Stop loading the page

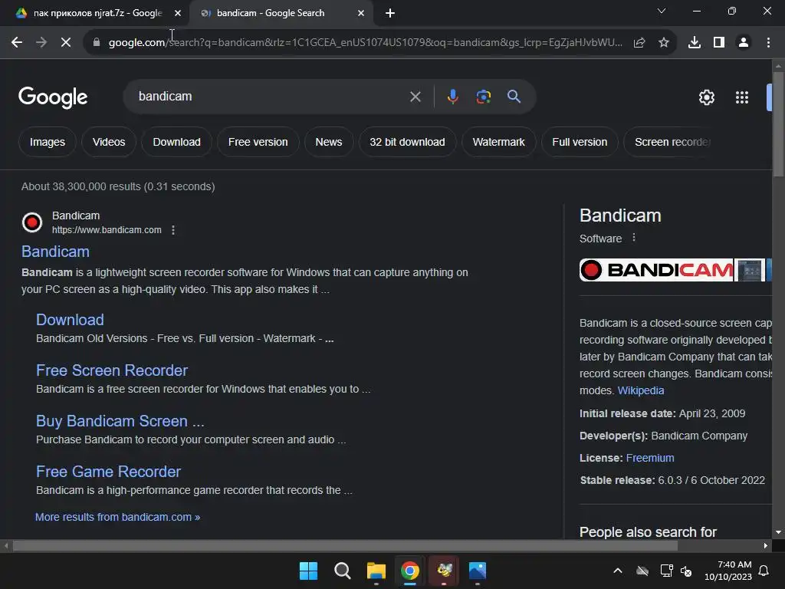(66, 43)
